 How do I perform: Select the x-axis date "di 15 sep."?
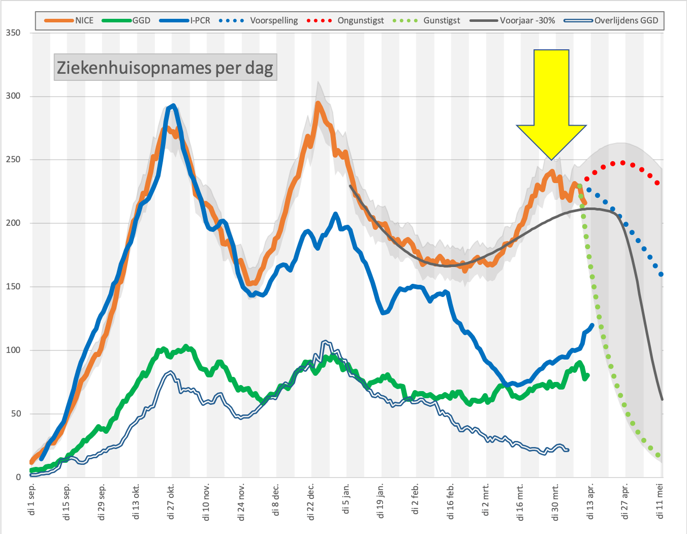click(67, 501)
